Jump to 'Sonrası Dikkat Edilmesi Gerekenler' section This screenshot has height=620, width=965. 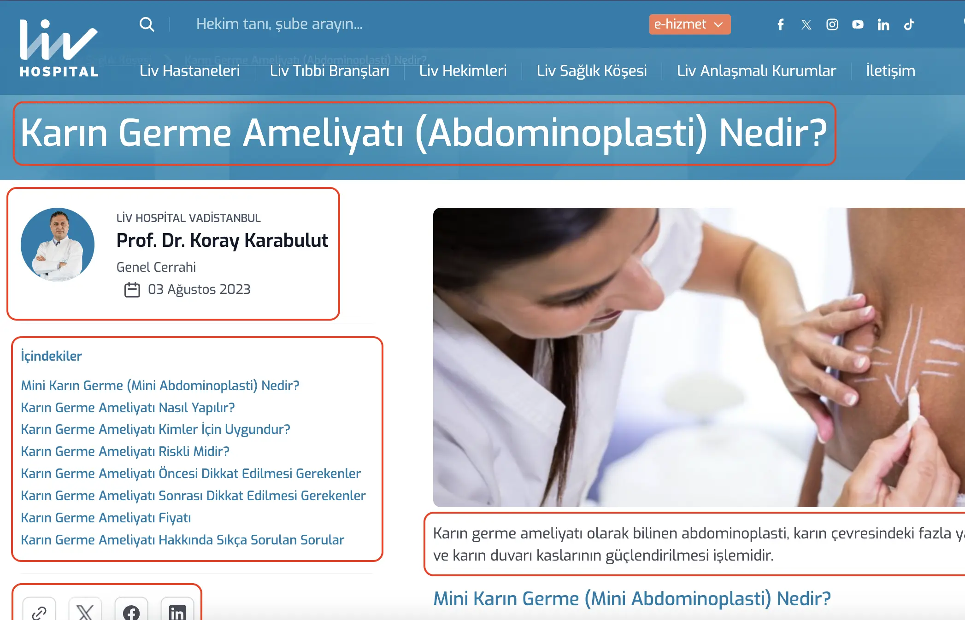(193, 496)
